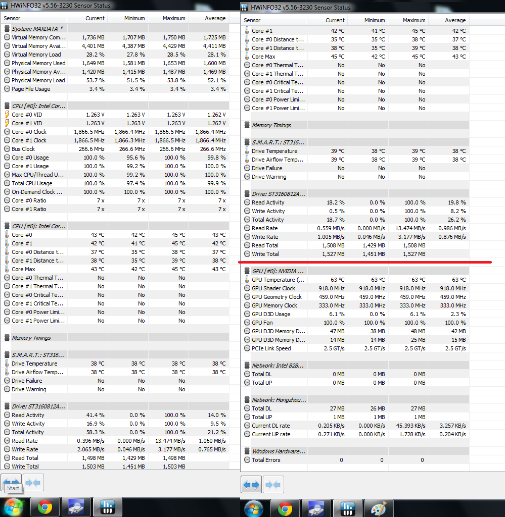505x517 pixels.
Task: Click icon beside Total Errors row
Action: pyautogui.click(x=247, y=459)
